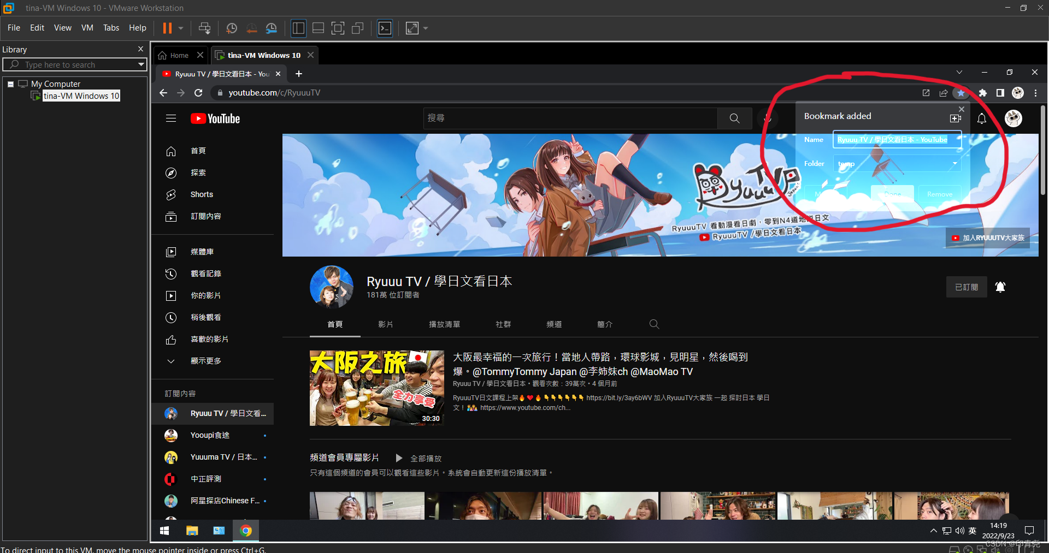Viewport: 1049px width, 553px height.
Task: Toggle the VMware library sidebar view
Action: coord(298,28)
